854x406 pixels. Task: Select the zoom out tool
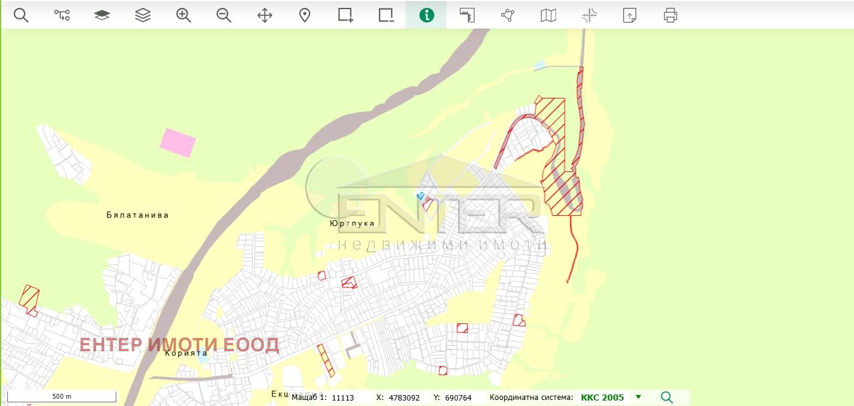224,15
